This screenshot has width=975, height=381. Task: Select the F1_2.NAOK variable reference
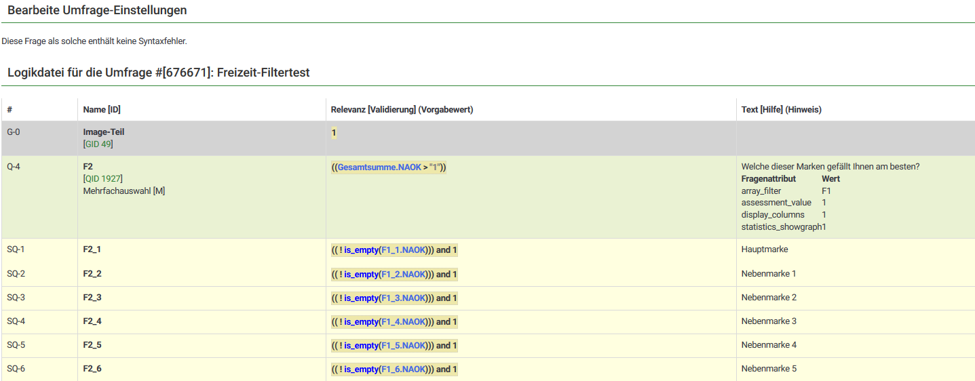click(403, 275)
